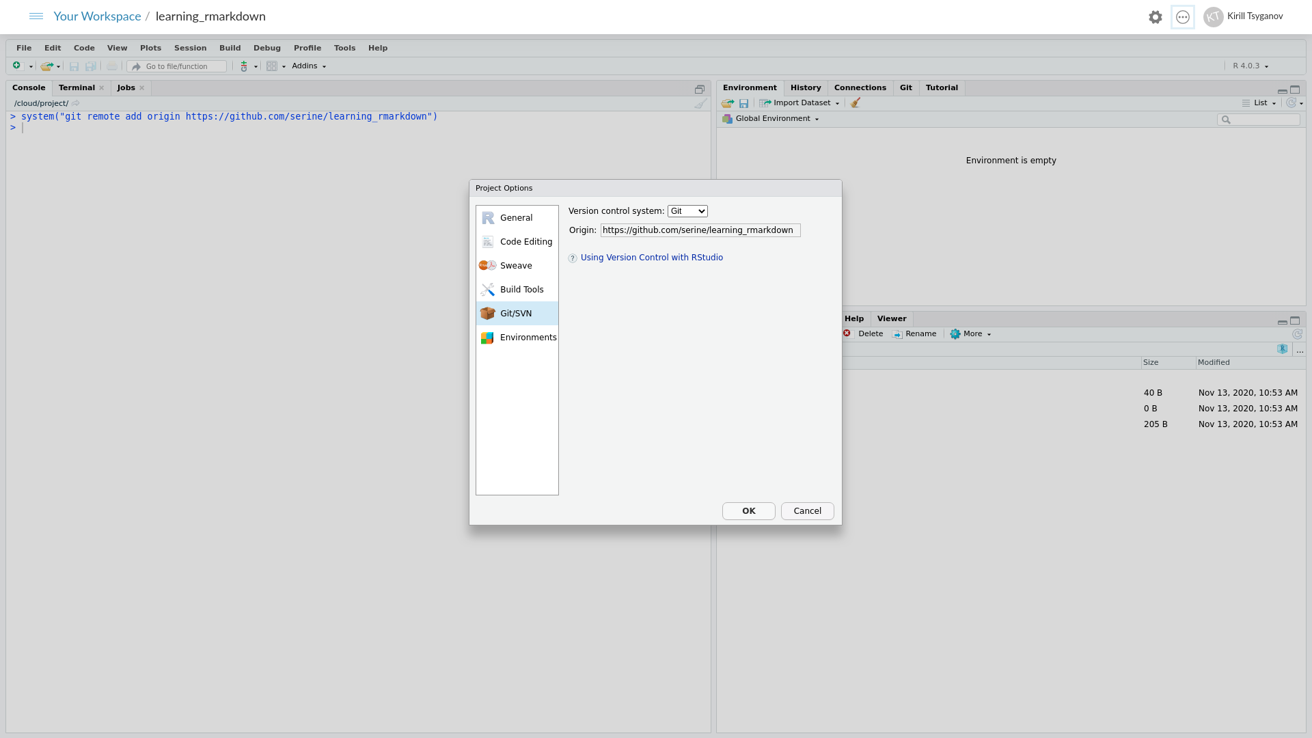Image resolution: width=1312 pixels, height=738 pixels.
Task: Open the Git toolbar dropdown arrow
Action: (x=256, y=67)
